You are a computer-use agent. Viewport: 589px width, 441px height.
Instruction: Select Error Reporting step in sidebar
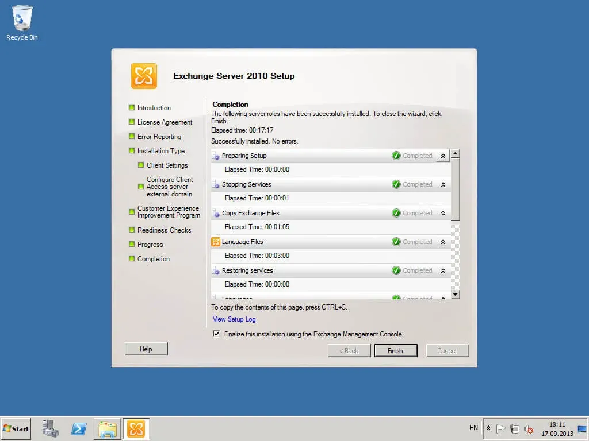click(x=159, y=137)
